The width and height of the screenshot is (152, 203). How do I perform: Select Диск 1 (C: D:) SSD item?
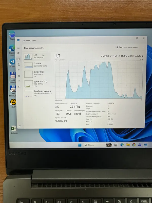click(x=37, y=84)
